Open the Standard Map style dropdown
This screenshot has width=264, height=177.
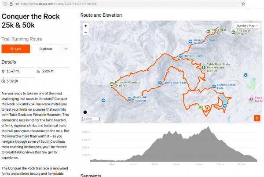[247, 25]
